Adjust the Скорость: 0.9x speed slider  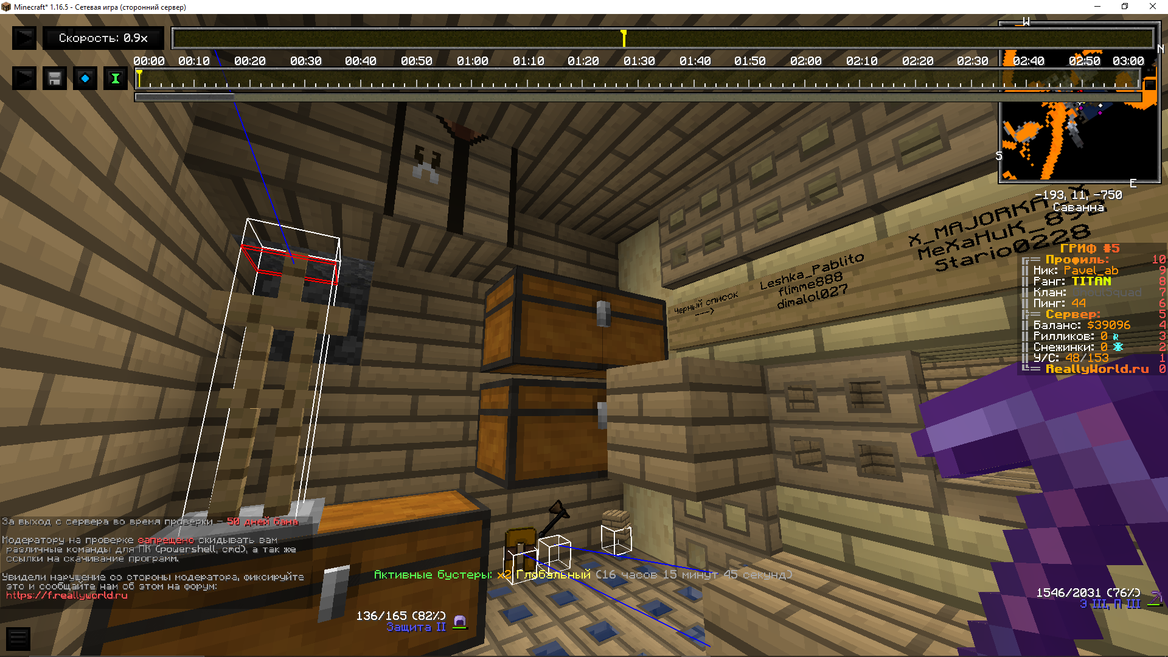pyautogui.click(x=103, y=38)
